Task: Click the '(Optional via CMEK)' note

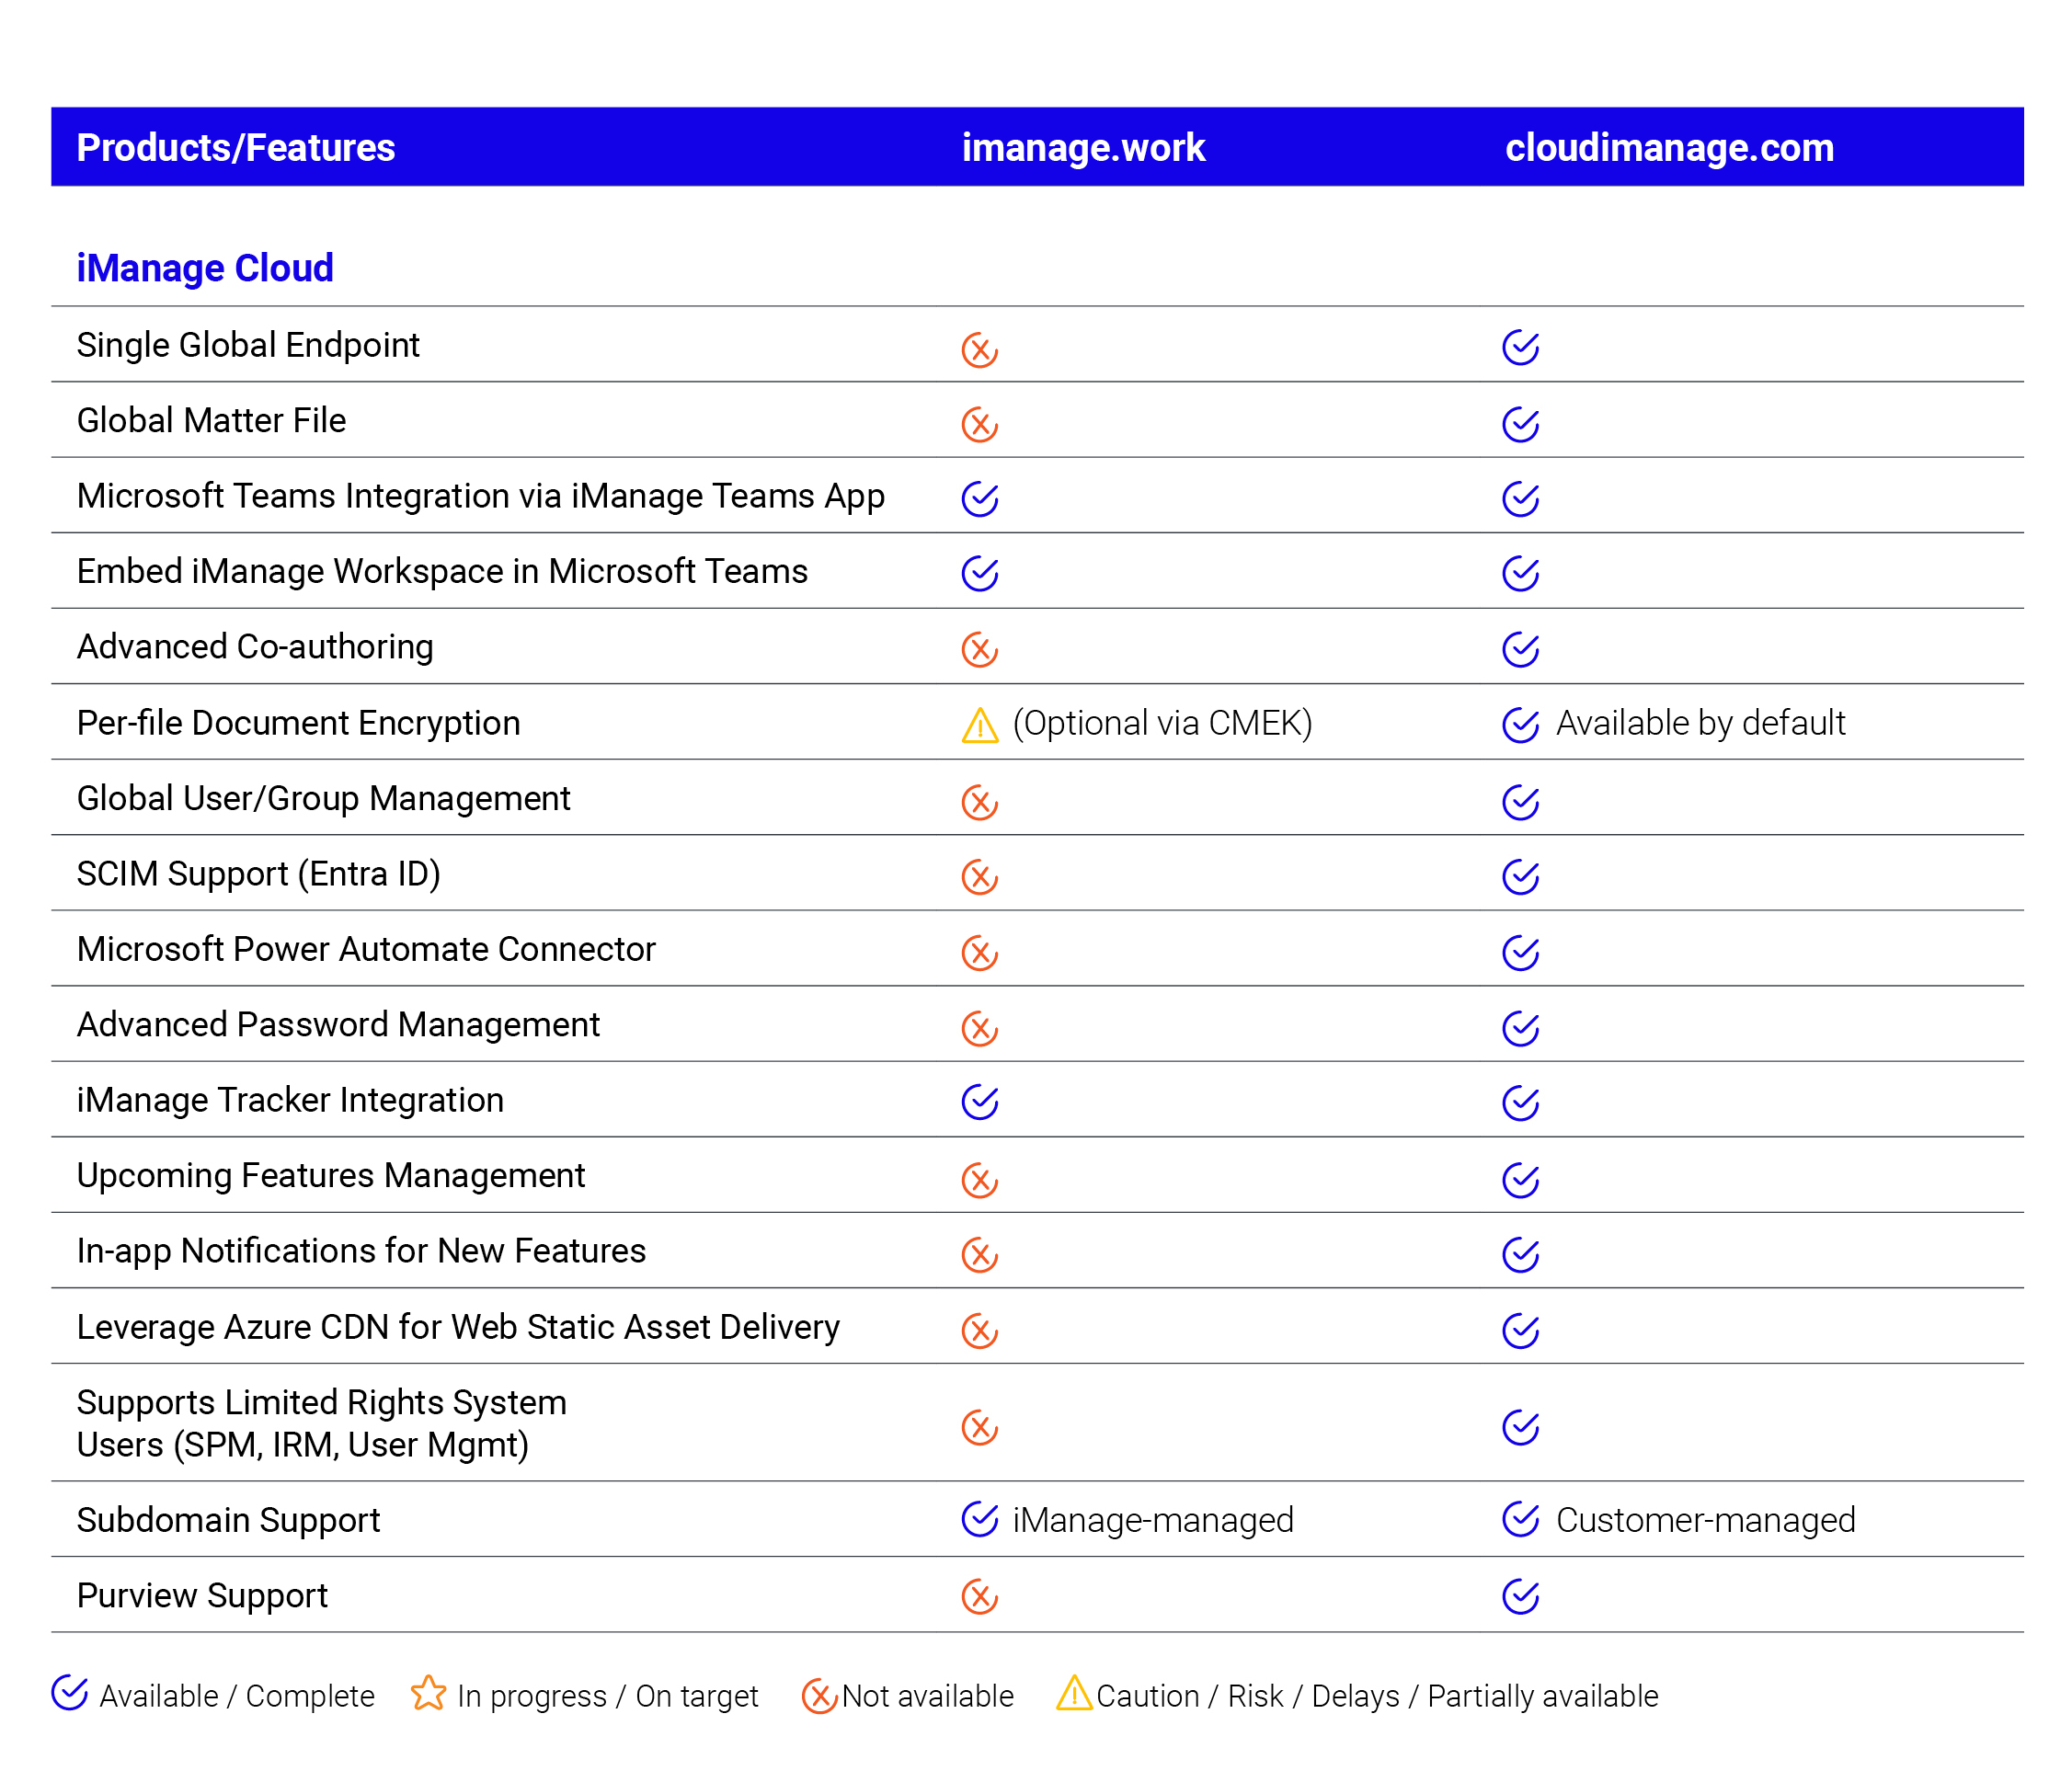Action: point(1162,723)
